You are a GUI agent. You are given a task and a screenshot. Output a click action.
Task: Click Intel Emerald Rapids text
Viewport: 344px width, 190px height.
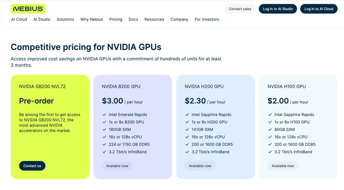128,115
